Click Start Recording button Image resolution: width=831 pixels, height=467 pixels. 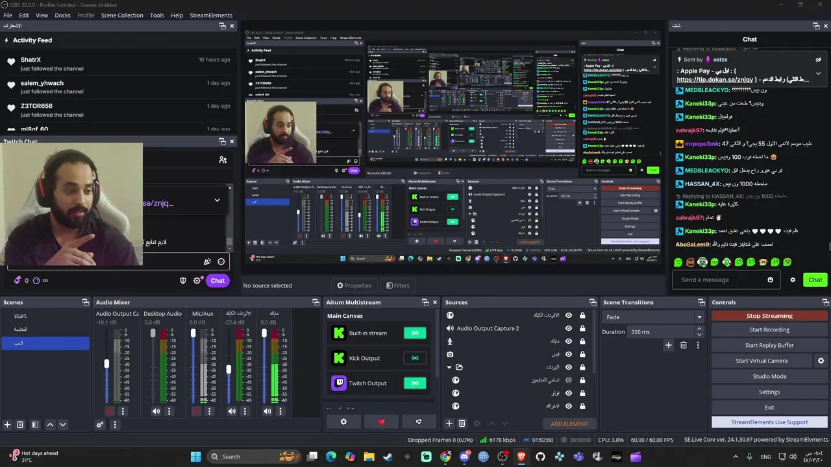[x=769, y=329]
